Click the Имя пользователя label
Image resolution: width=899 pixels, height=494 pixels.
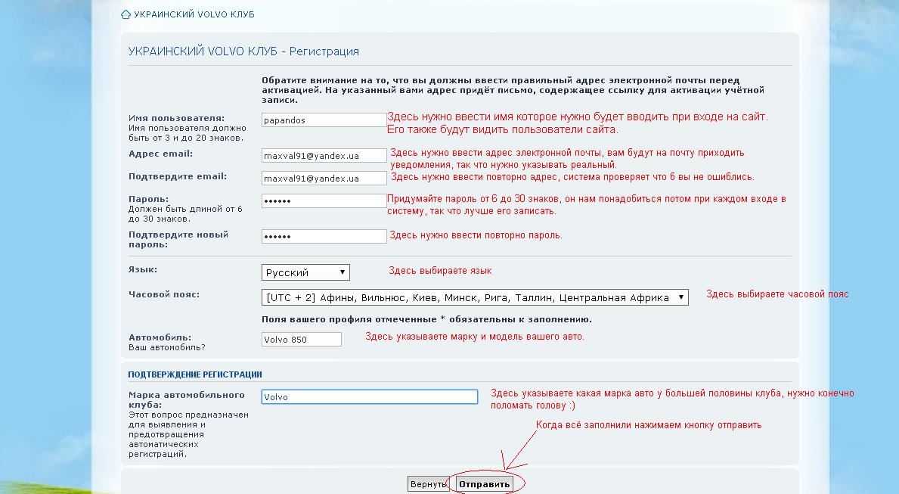coord(176,118)
